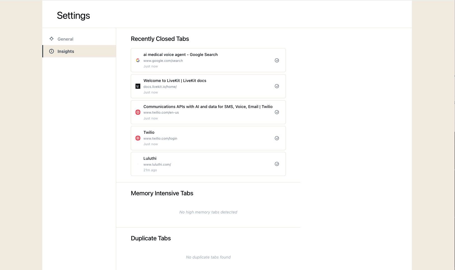
Task: Click the Twilio favicon on Communications APIs entry
Action: tap(138, 112)
